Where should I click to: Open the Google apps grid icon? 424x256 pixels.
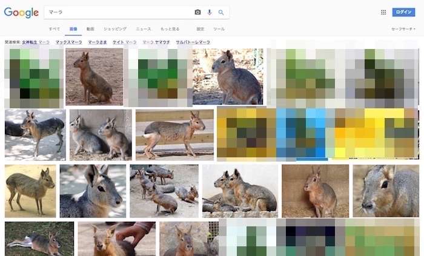(383, 12)
